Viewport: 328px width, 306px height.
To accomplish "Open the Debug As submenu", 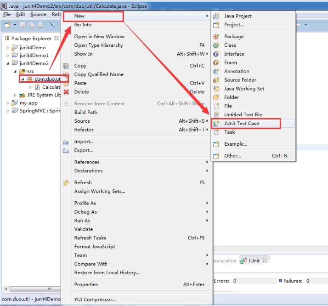I will click(x=136, y=212).
